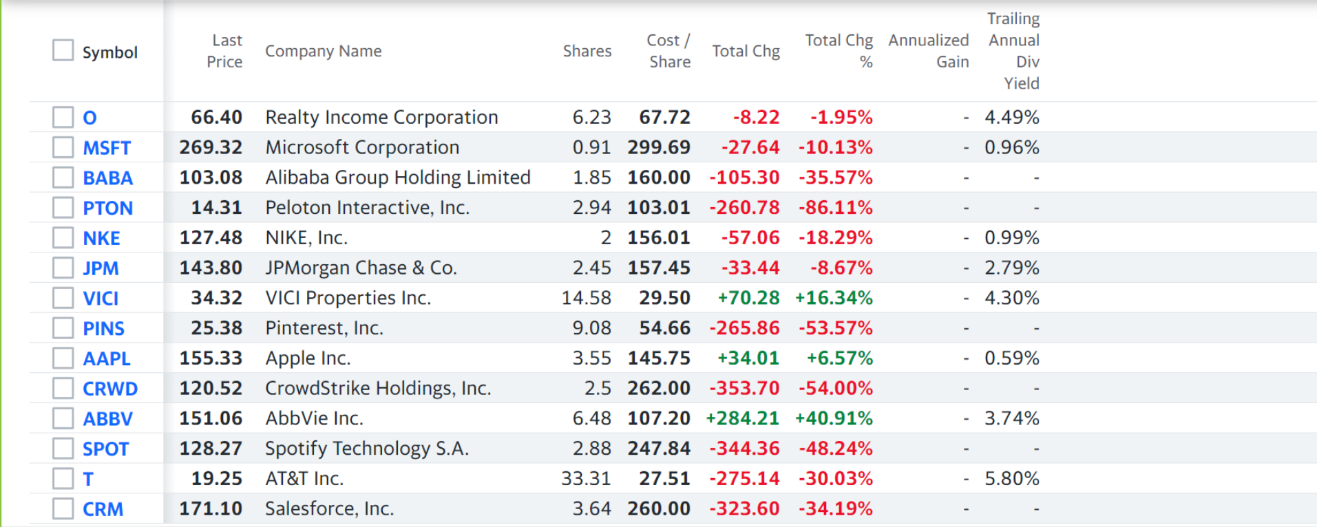1317x527 pixels.
Task: Enable the checkbox beside VICI
Action: coord(63,298)
